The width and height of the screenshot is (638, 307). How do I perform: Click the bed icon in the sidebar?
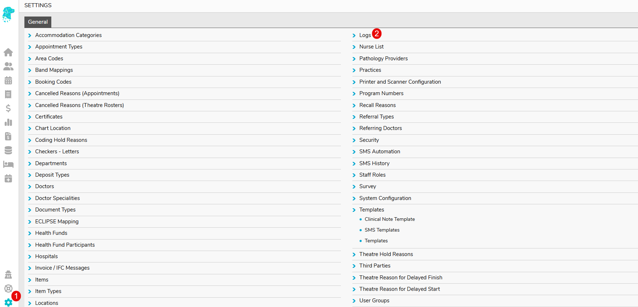[x=8, y=164]
